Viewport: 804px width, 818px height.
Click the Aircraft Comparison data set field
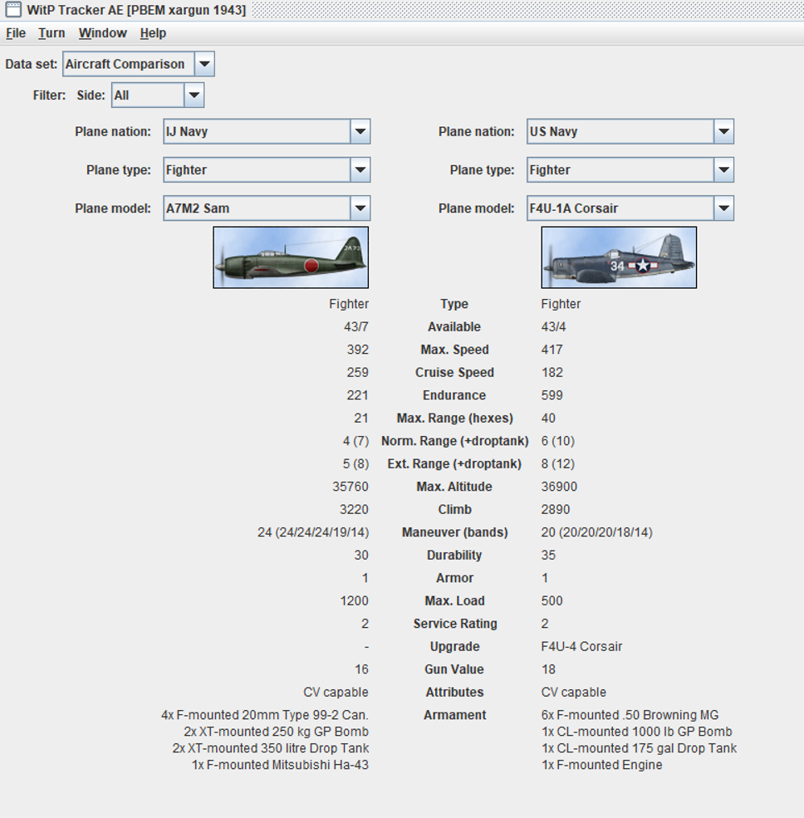point(129,64)
